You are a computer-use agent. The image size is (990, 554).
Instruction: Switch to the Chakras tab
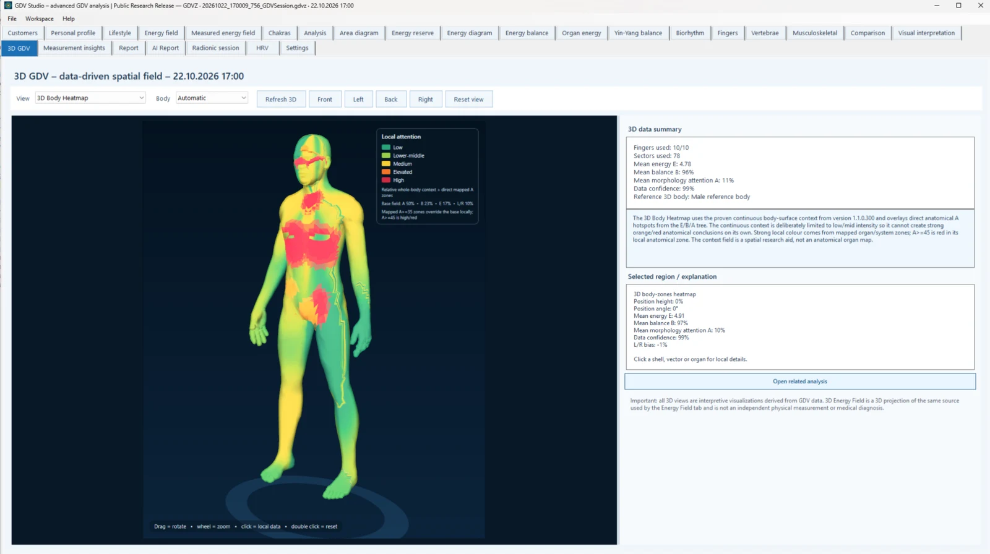pos(280,33)
